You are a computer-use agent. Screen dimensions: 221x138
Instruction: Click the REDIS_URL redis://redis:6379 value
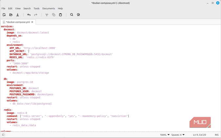pyautogui.click(x=40, y=57)
